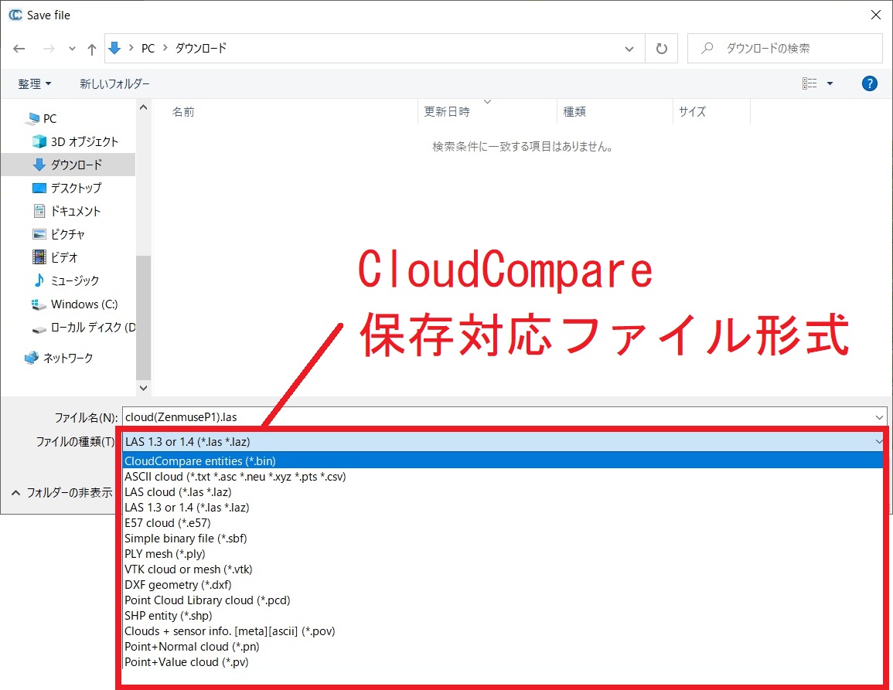The image size is (893, 690).
Task: Choose ASCII cloud (*.txt *.asc) format
Action: pyautogui.click(x=503, y=477)
